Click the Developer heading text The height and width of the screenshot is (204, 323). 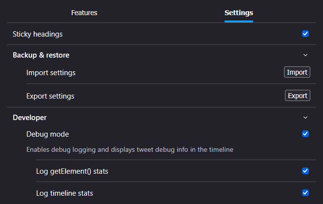click(30, 118)
